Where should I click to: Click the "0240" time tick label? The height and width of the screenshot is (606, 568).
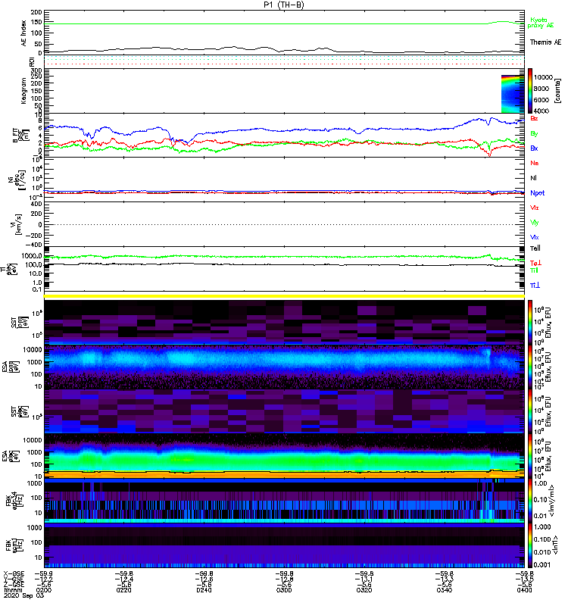coord(204,590)
